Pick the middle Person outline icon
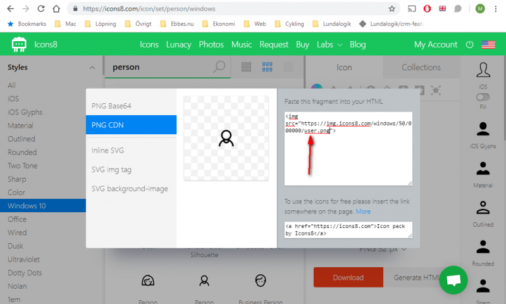 pos(204,281)
